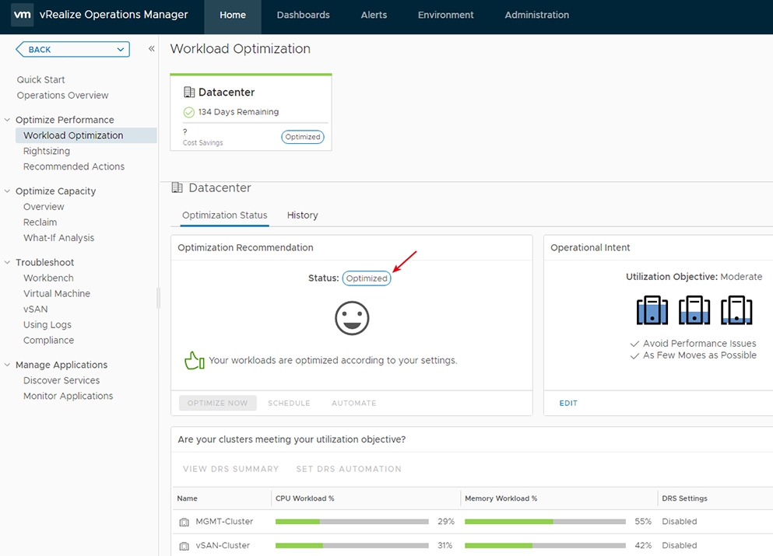Click the AUTOMATE button
The width and height of the screenshot is (773, 556).
pos(354,403)
